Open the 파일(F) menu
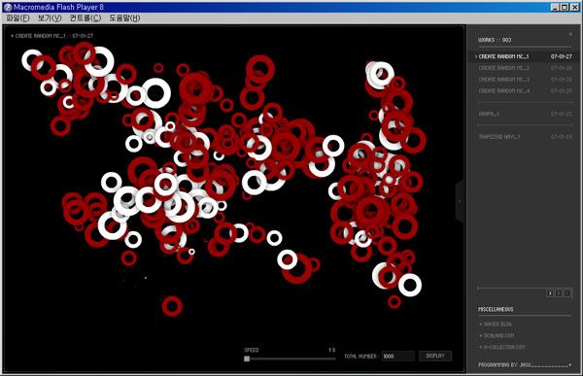Screen dimensions: 583x376 (x=17, y=17)
